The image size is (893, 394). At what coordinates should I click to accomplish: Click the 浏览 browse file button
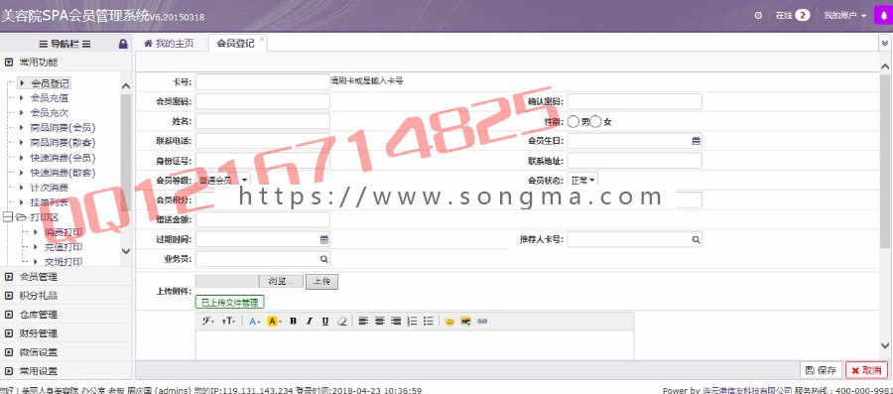(x=281, y=281)
